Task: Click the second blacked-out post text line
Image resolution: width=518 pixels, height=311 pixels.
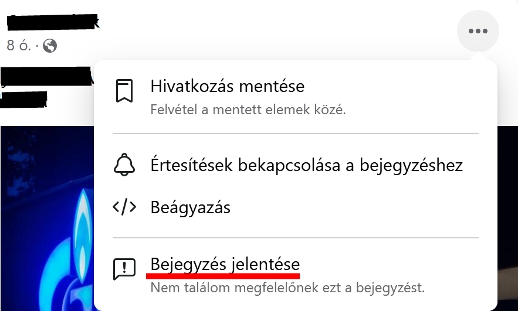Action: 24,100
